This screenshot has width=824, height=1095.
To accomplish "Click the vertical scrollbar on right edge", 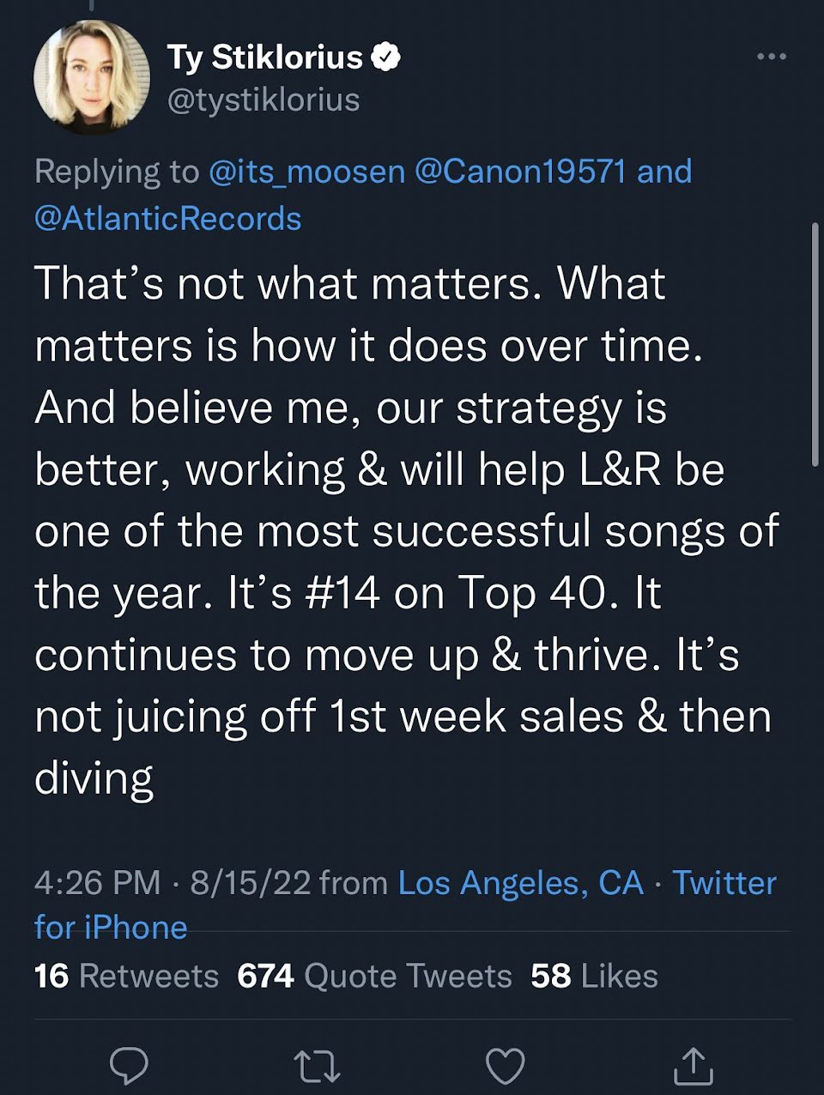I will point(815,343).
